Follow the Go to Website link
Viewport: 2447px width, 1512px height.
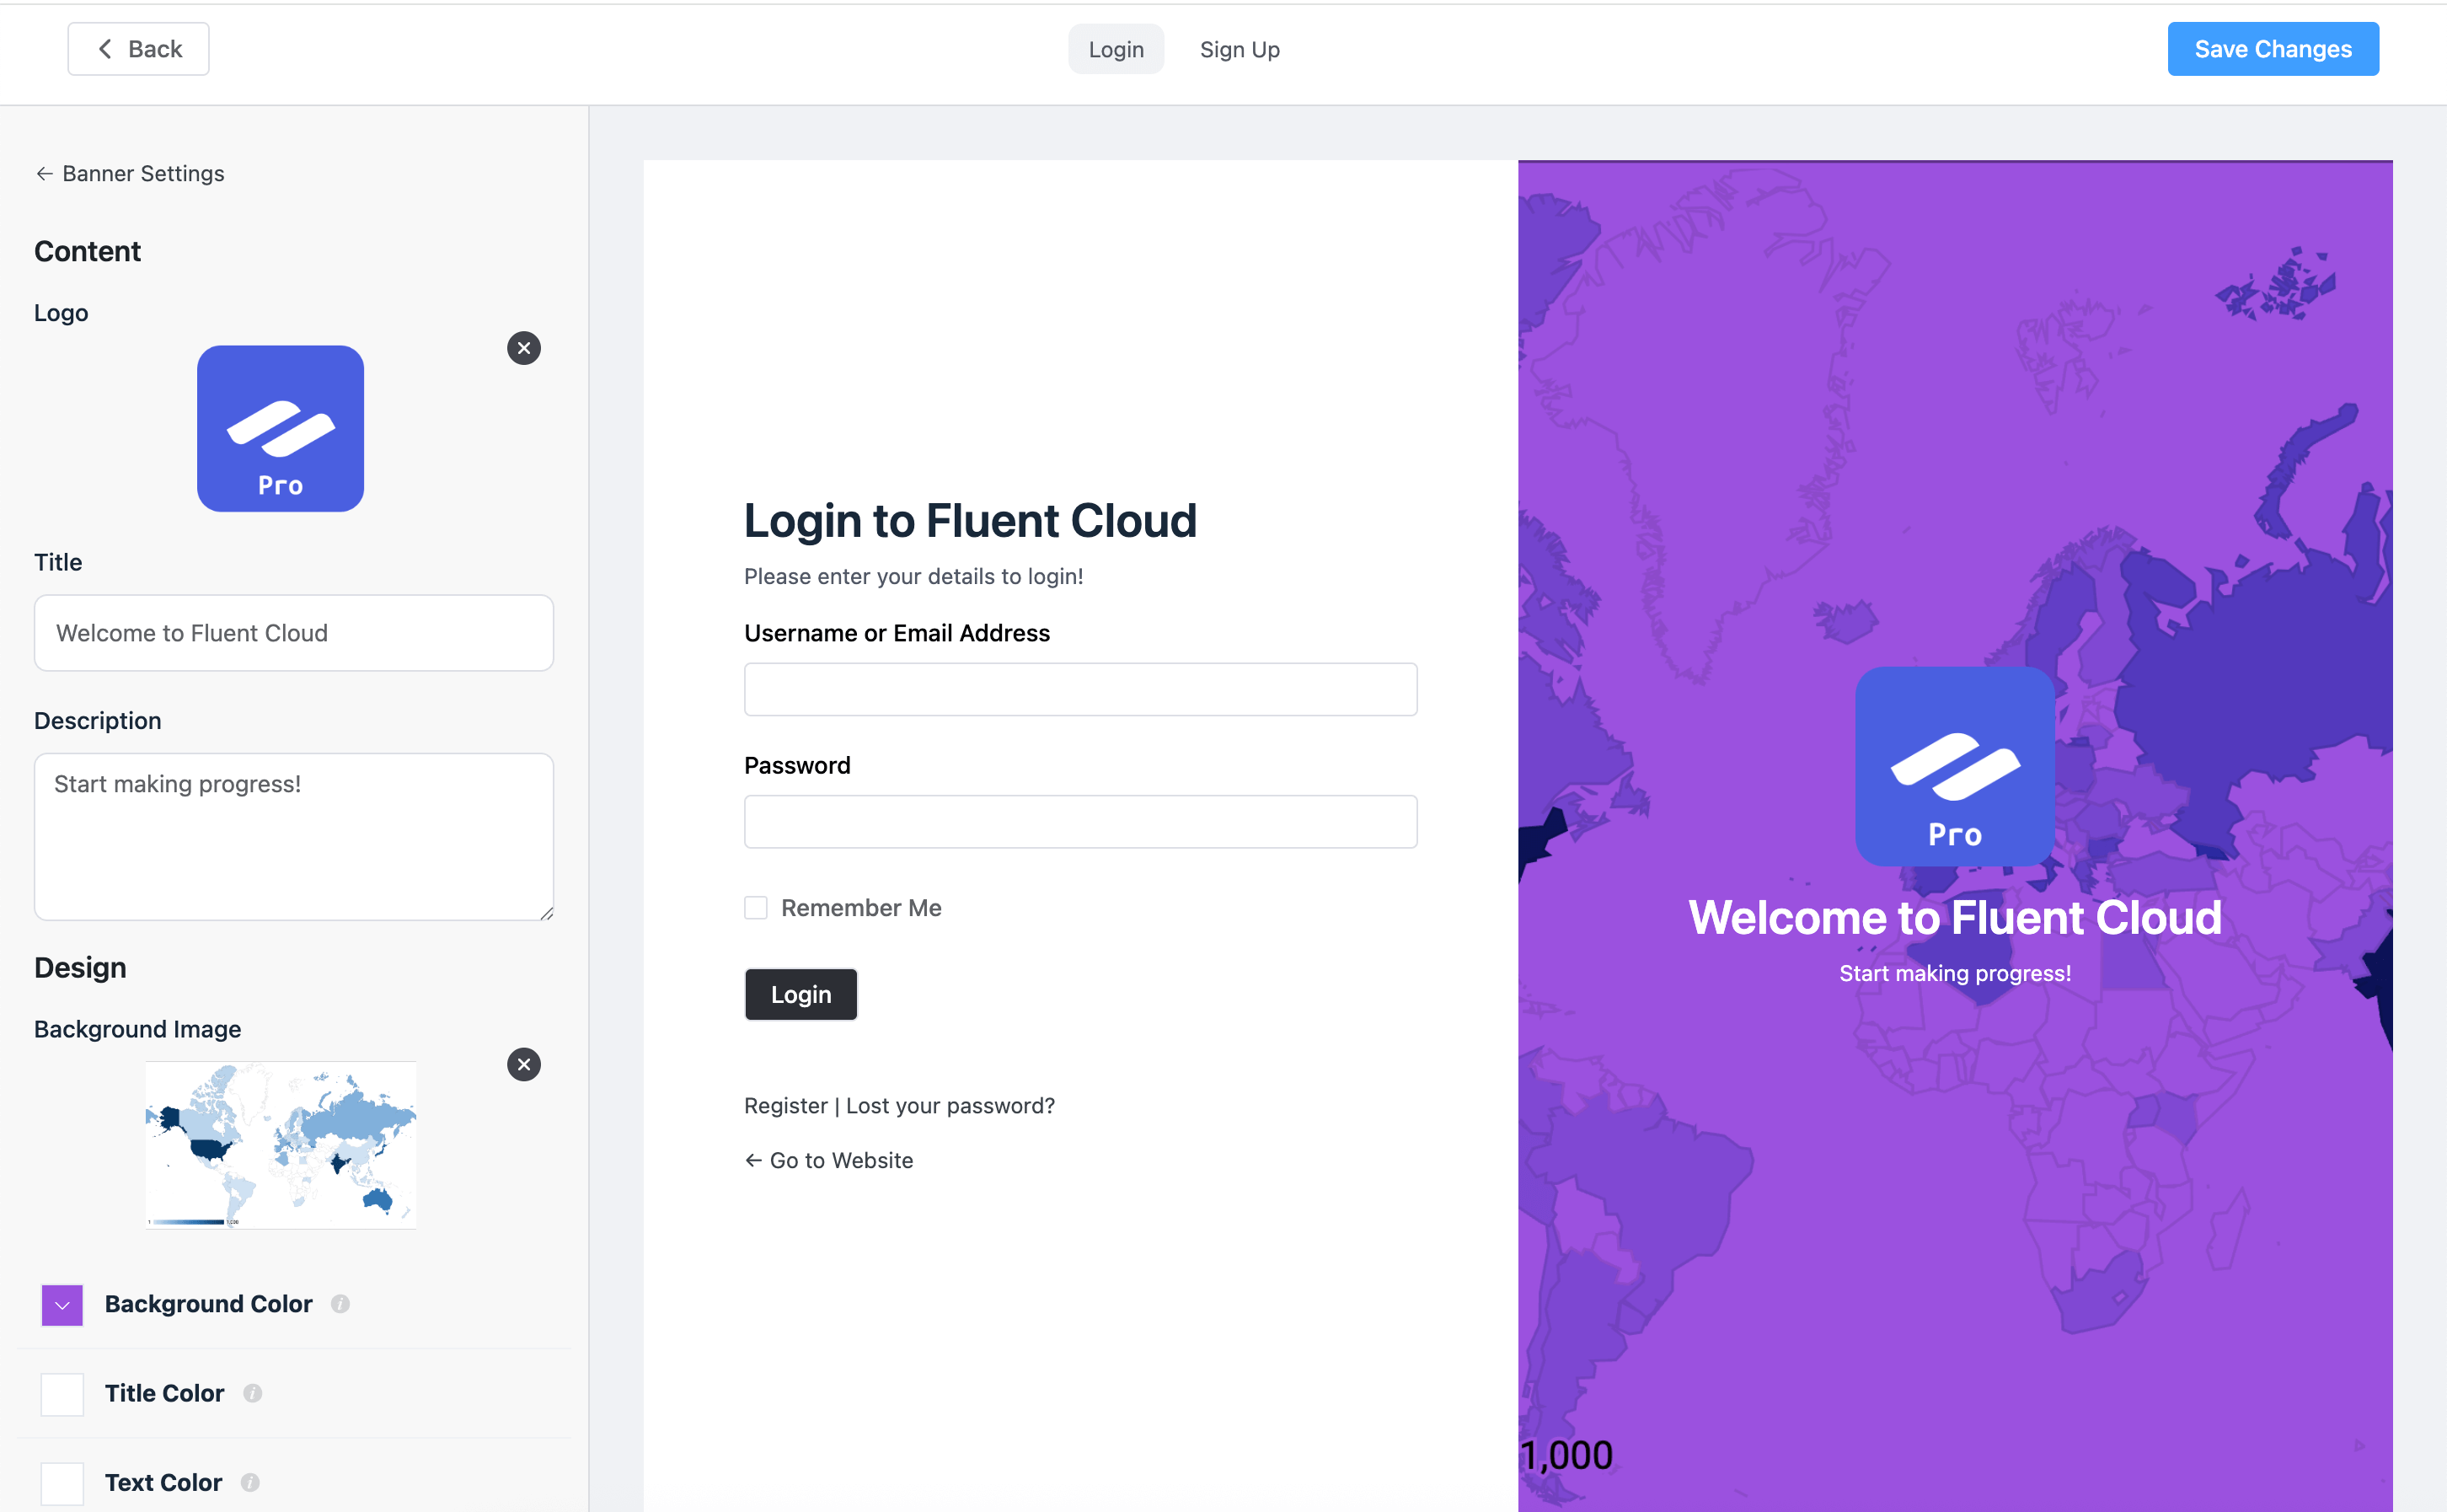[x=830, y=1160]
